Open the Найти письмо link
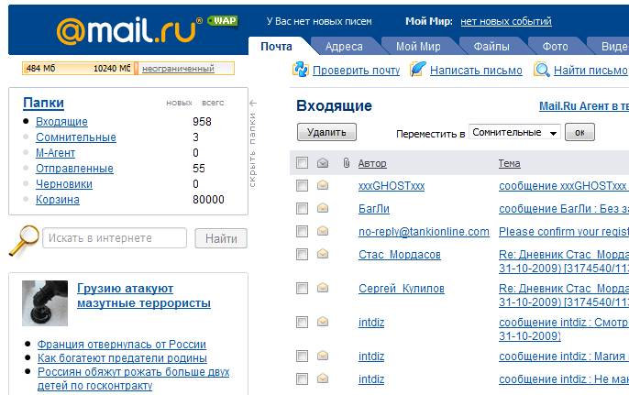Image resolution: width=629 pixels, height=395 pixels. coord(590,71)
